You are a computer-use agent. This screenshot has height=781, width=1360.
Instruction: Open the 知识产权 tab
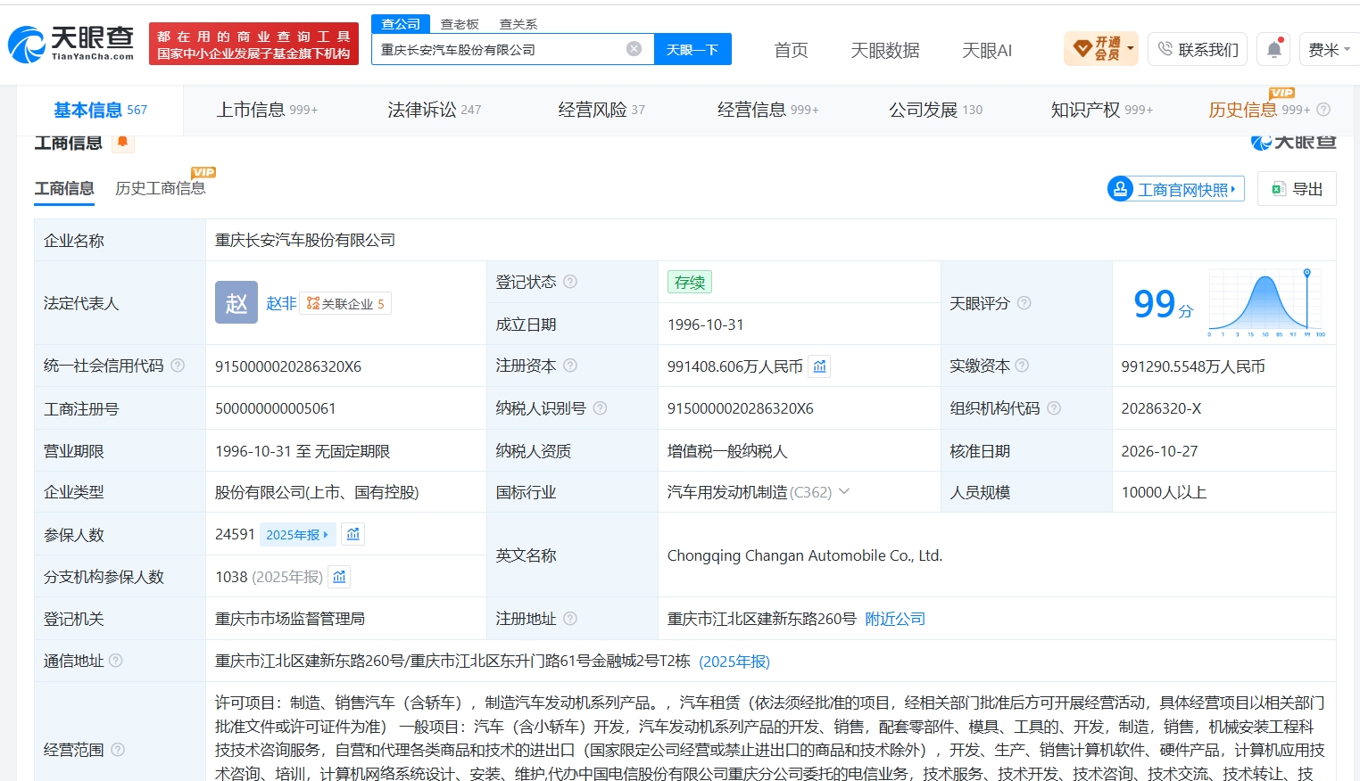tap(1102, 110)
